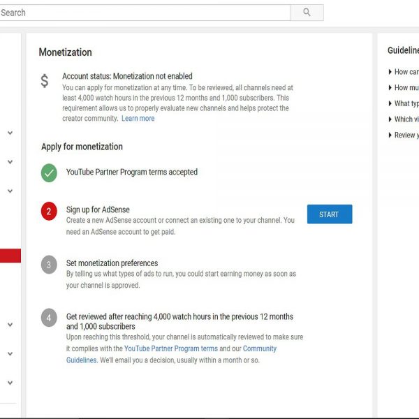Open the Learn more link

tap(138, 119)
